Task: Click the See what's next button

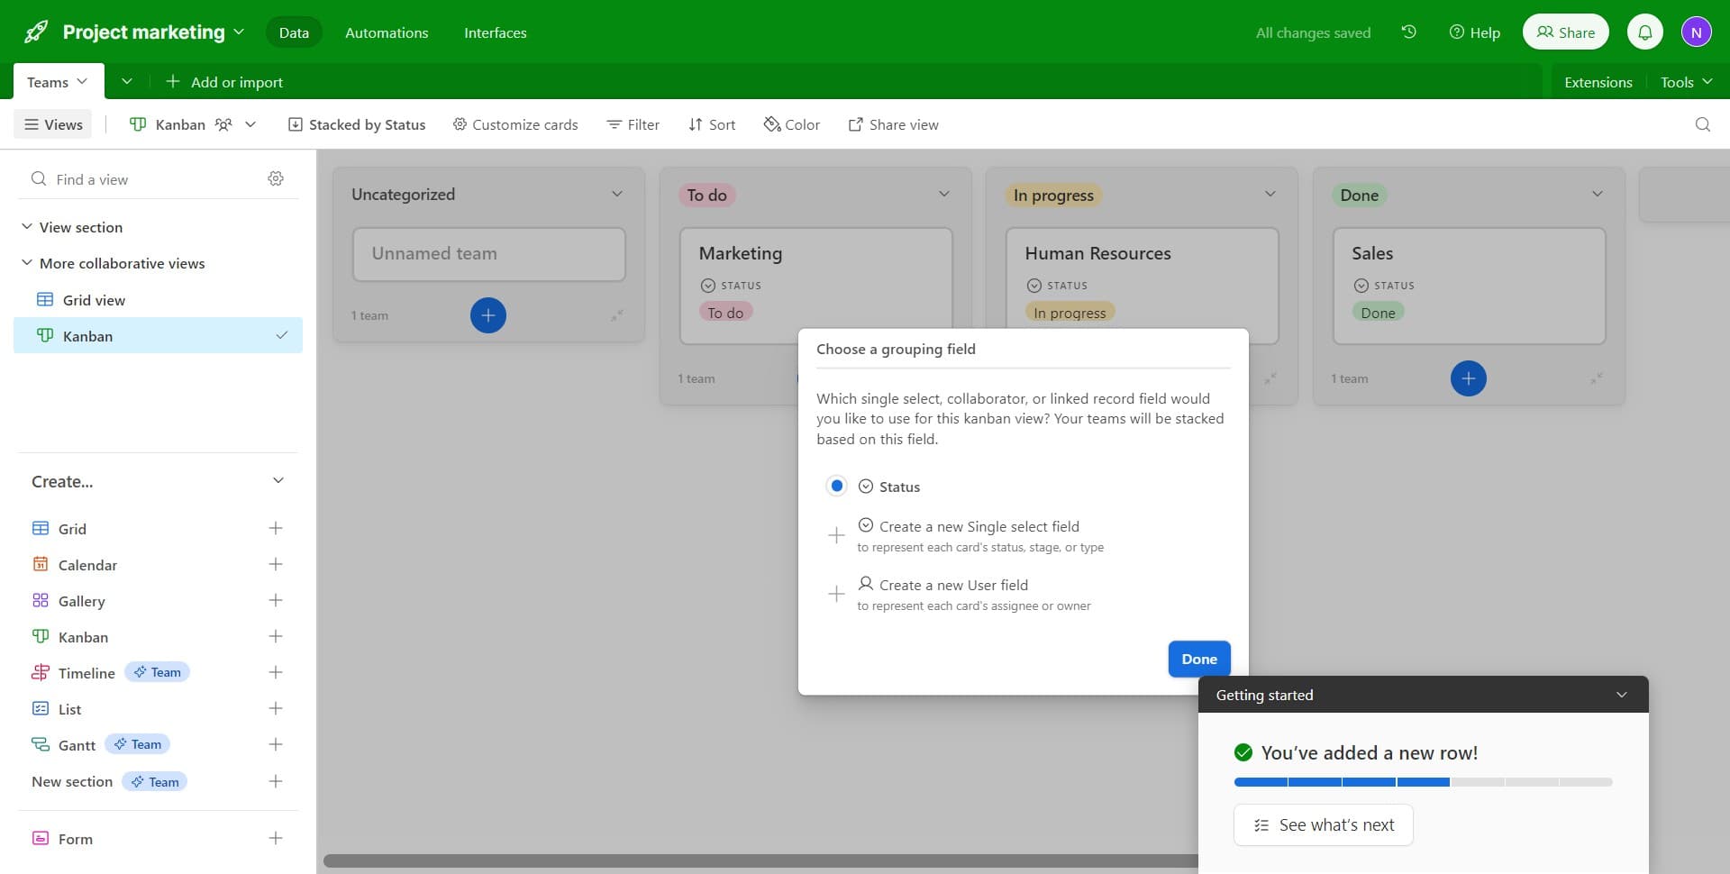Action: 1323,825
